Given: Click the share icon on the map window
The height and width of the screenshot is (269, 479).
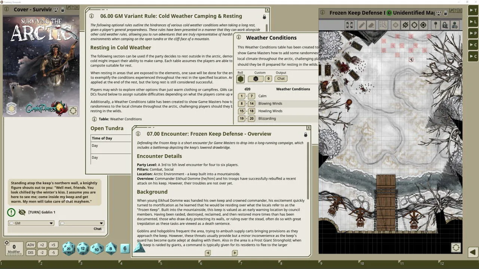Looking at the screenshot, I should pyautogui.click(x=439, y=13).
